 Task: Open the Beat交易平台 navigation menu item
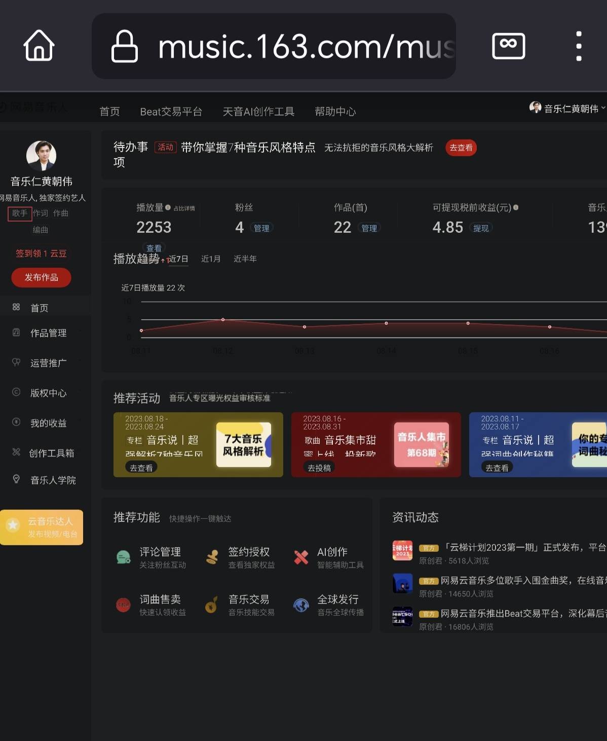(171, 112)
